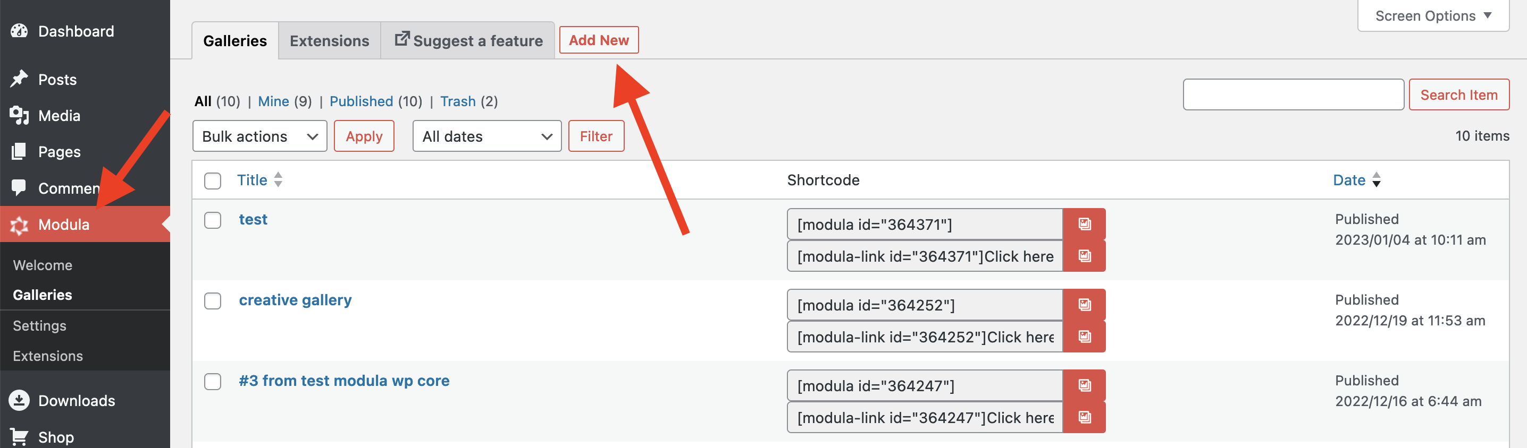Open the Bulk actions dropdown
The height and width of the screenshot is (448, 1527).
[x=259, y=136]
